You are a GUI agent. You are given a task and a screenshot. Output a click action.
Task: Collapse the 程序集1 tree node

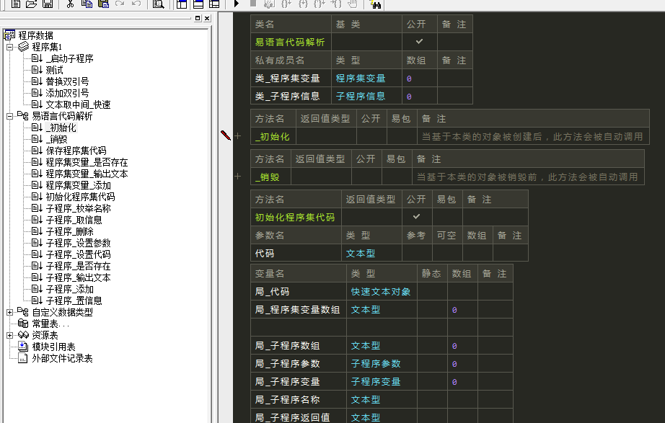click(10, 47)
